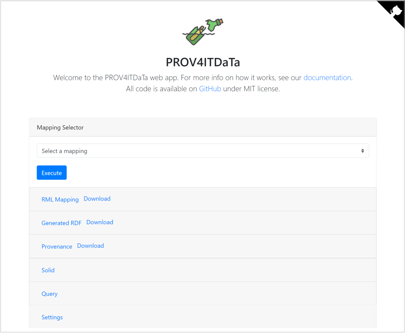Click the blue Execute button
The image size is (405, 333).
pos(52,172)
